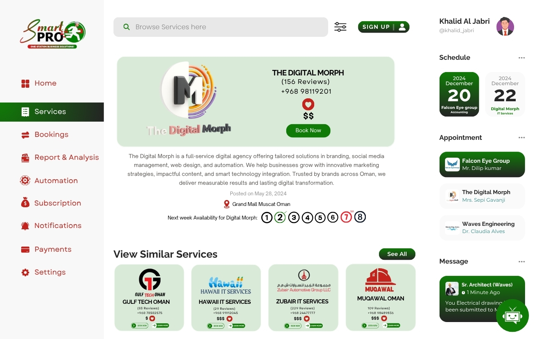Click the Smart PRO logo

53,34
